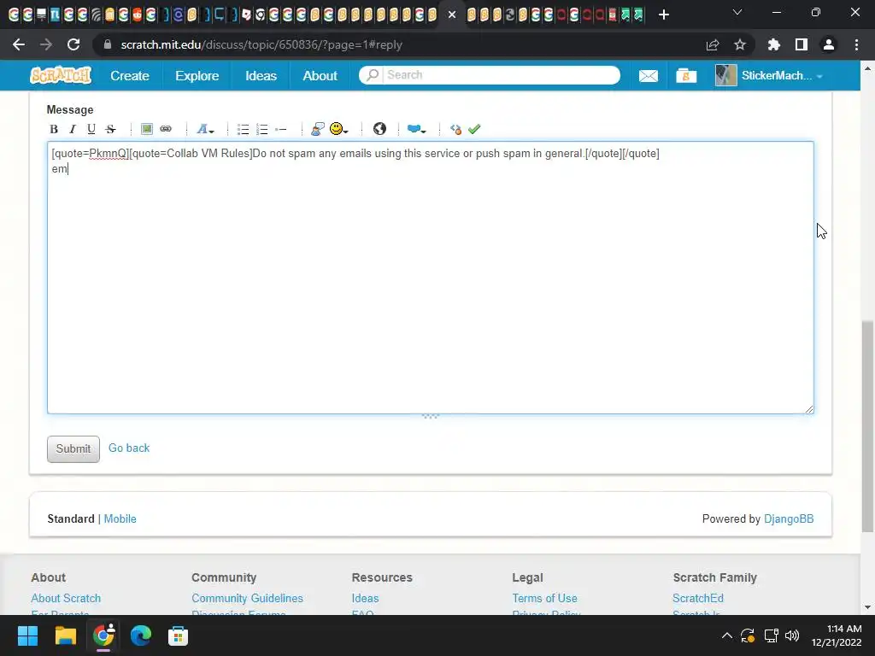Image resolution: width=875 pixels, height=656 pixels.
Task: Open the Explore page
Action: point(197,75)
